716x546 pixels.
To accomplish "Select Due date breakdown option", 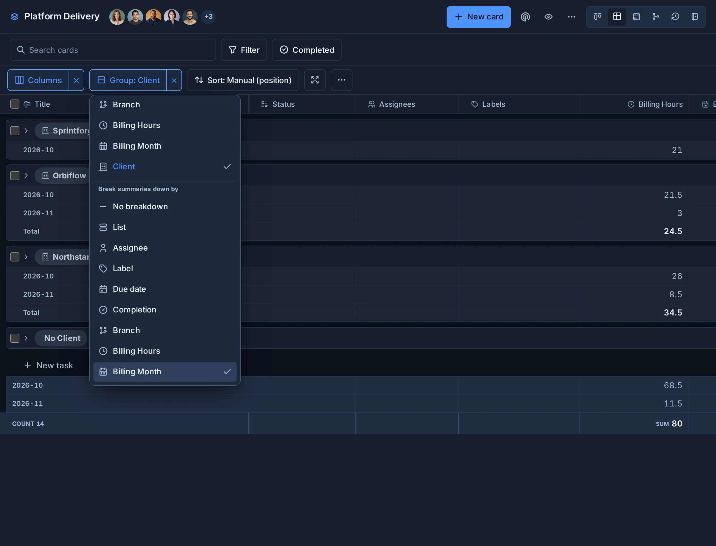I will tap(165, 289).
